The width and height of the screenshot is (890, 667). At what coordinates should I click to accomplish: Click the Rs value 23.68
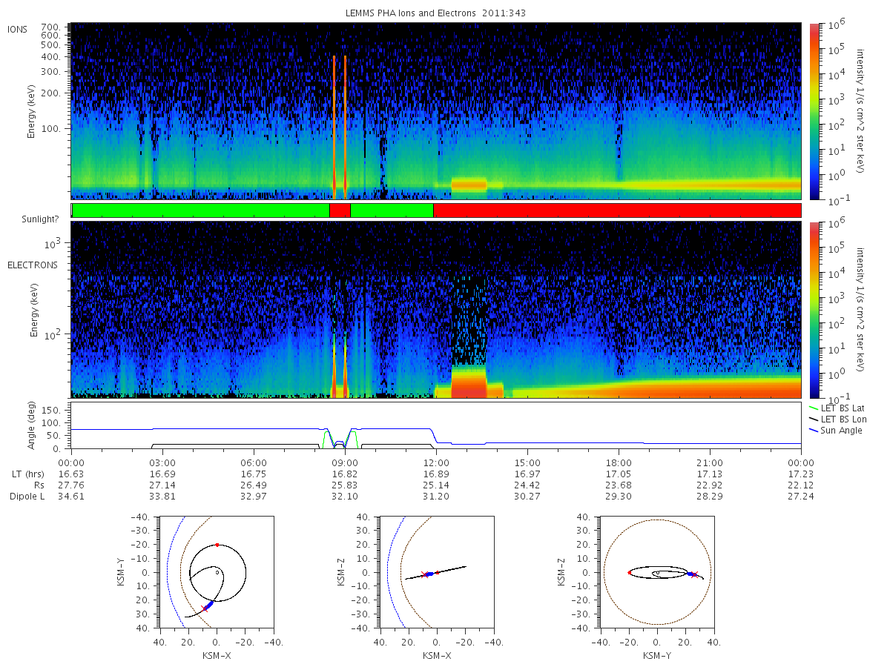[x=619, y=485]
